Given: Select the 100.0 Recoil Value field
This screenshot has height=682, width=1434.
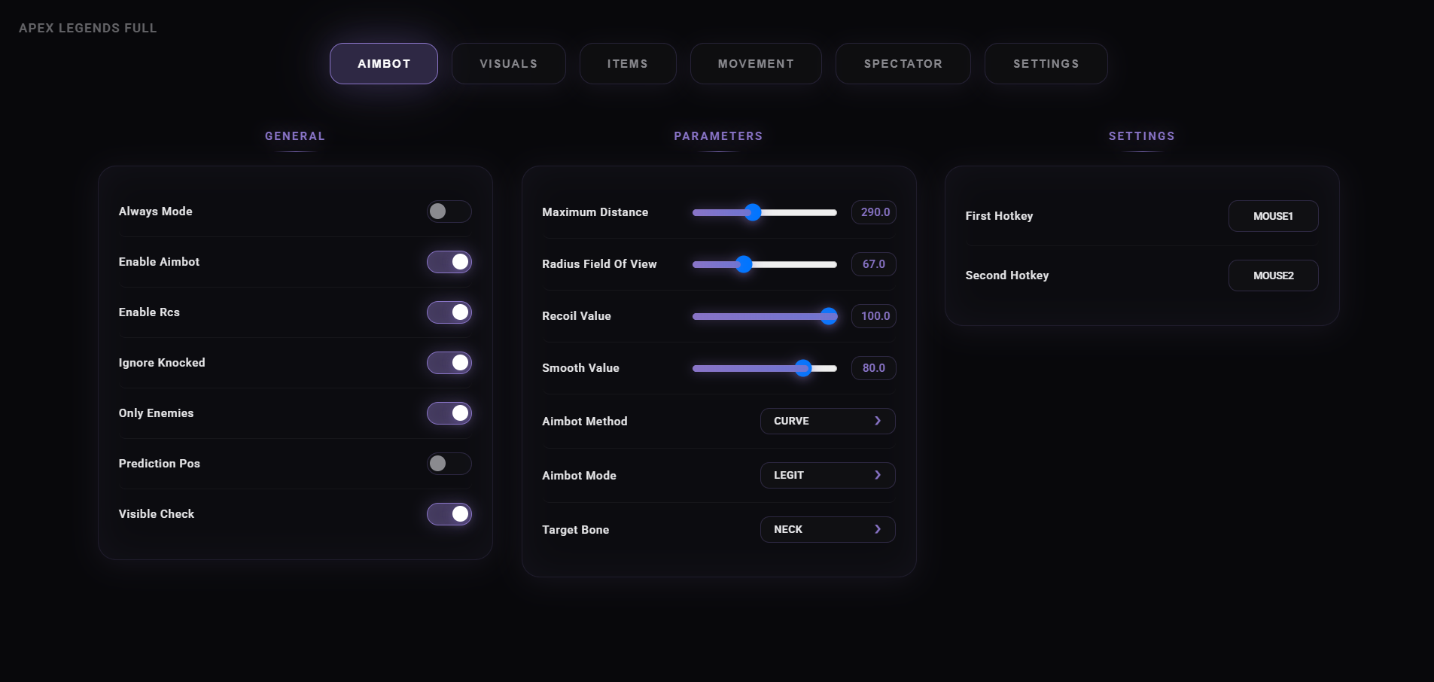Looking at the screenshot, I should point(874,316).
